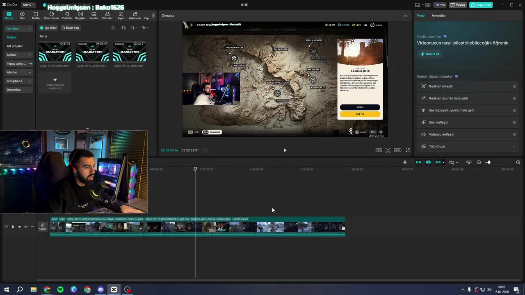Expand the Sizinki section in sidebar
Viewport: 525px width, 295px height.
(19, 55)
